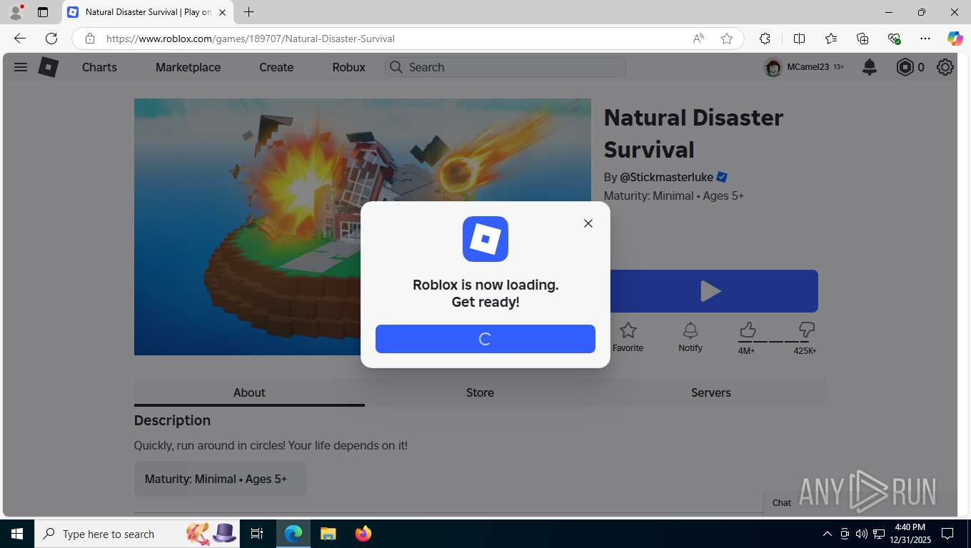View site information lock icon
971x548 pixels.
89,39
